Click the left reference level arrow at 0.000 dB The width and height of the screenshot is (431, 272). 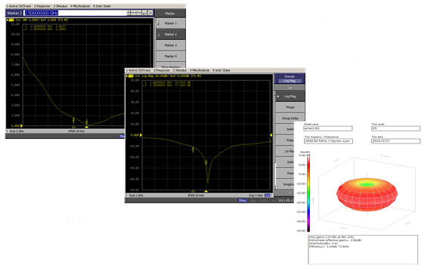(141, 135)
